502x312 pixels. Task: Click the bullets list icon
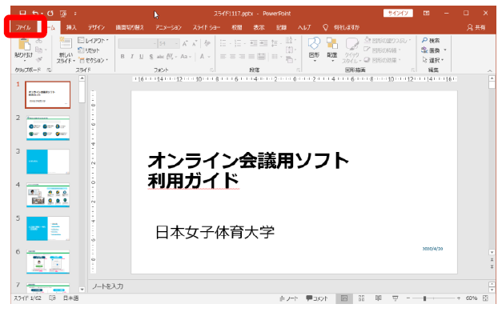pos(223,43)
